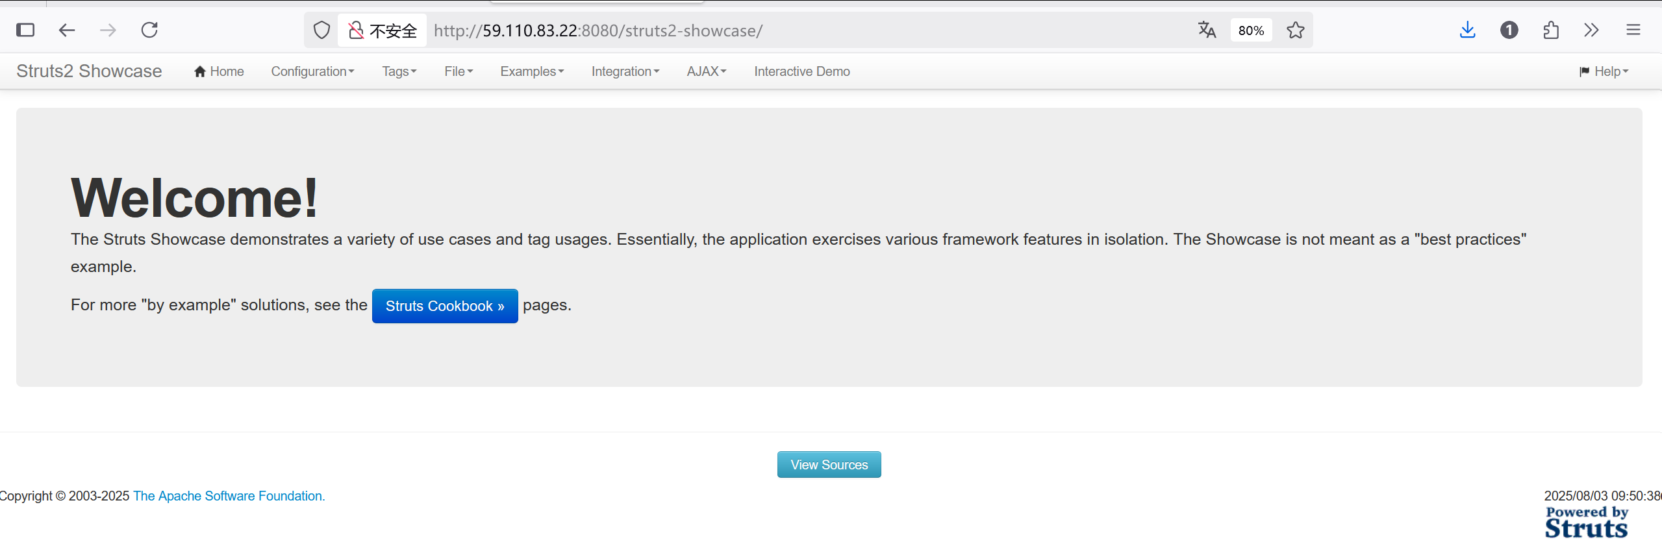The height and width of the screenshot is (544, 1662).
Task: Open the Interactive Demo nav item
Action: 802,71
